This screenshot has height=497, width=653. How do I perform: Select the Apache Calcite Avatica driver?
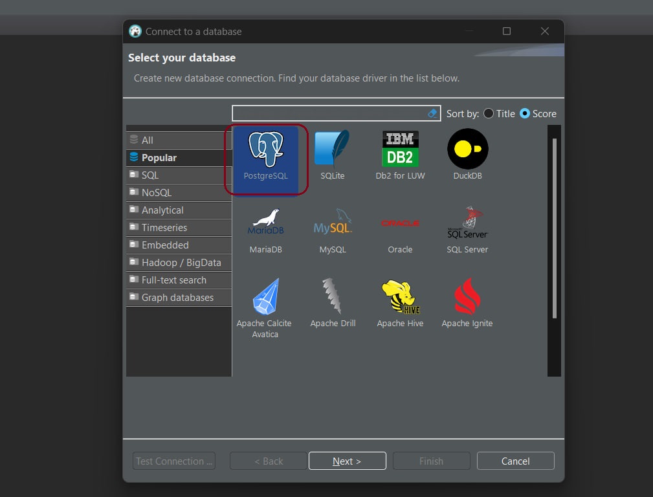pyautogui.click(x=265, y=308)
